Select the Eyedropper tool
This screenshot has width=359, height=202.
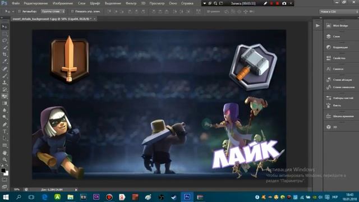click(4, 61)
